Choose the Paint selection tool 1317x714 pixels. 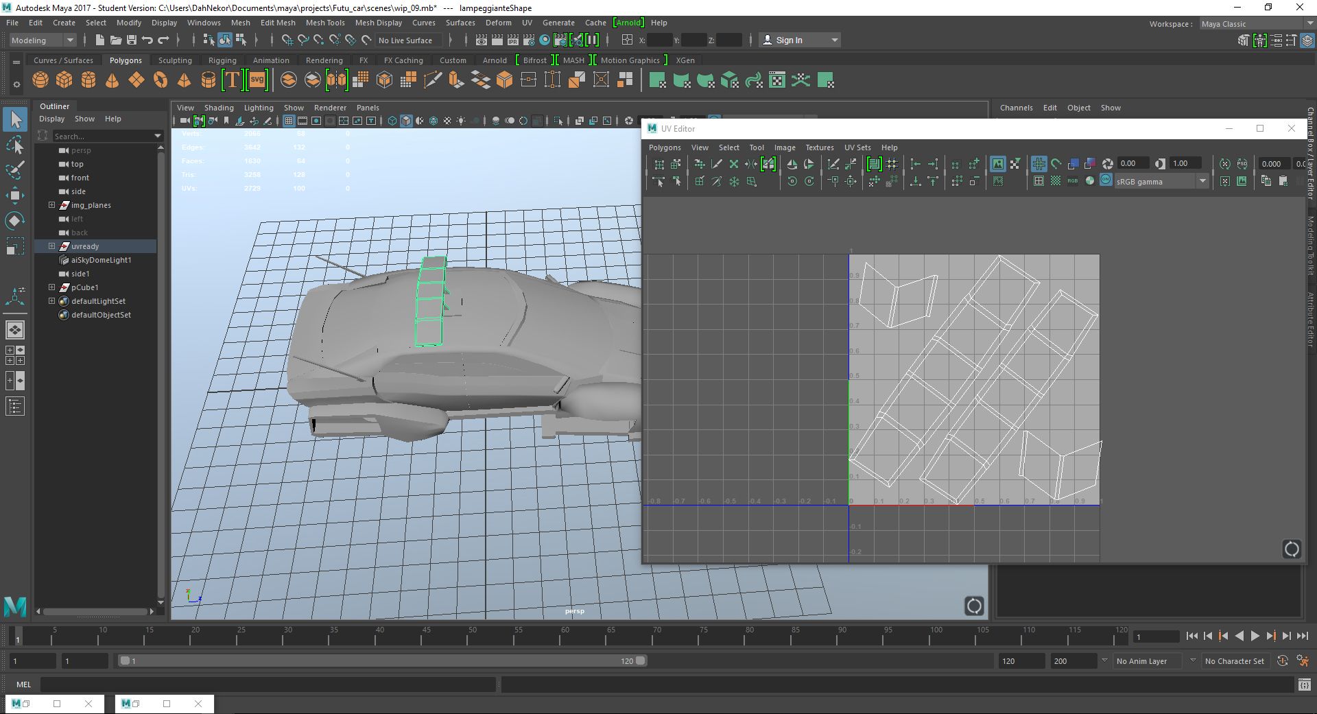[15, 170]
